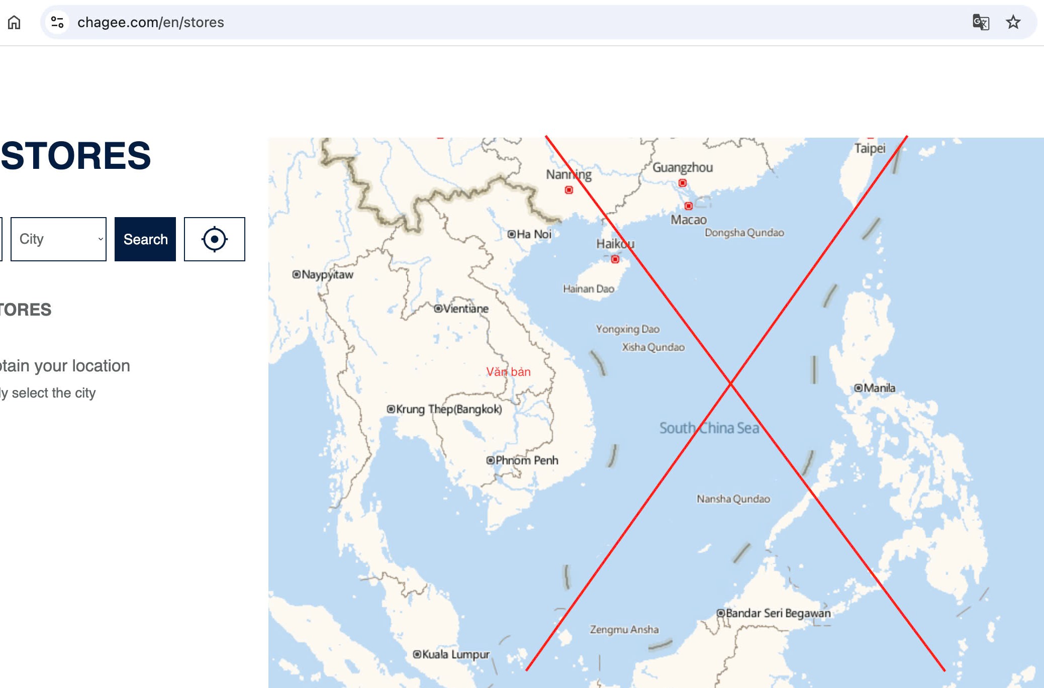Open the City dropdown
Screen dimensions: 1044x688
(58, 239)
